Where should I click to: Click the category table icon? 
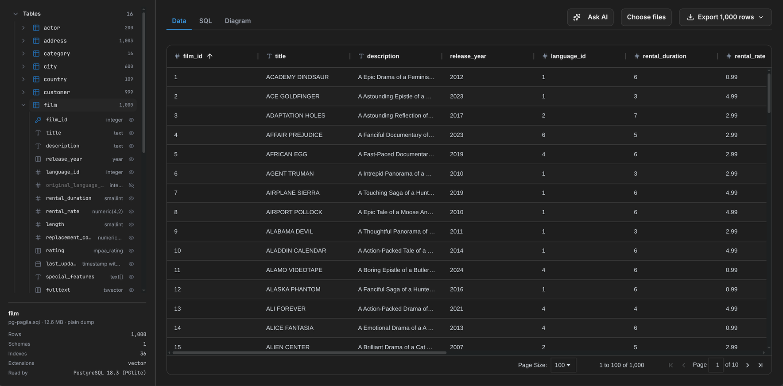(x=36, y=54)
